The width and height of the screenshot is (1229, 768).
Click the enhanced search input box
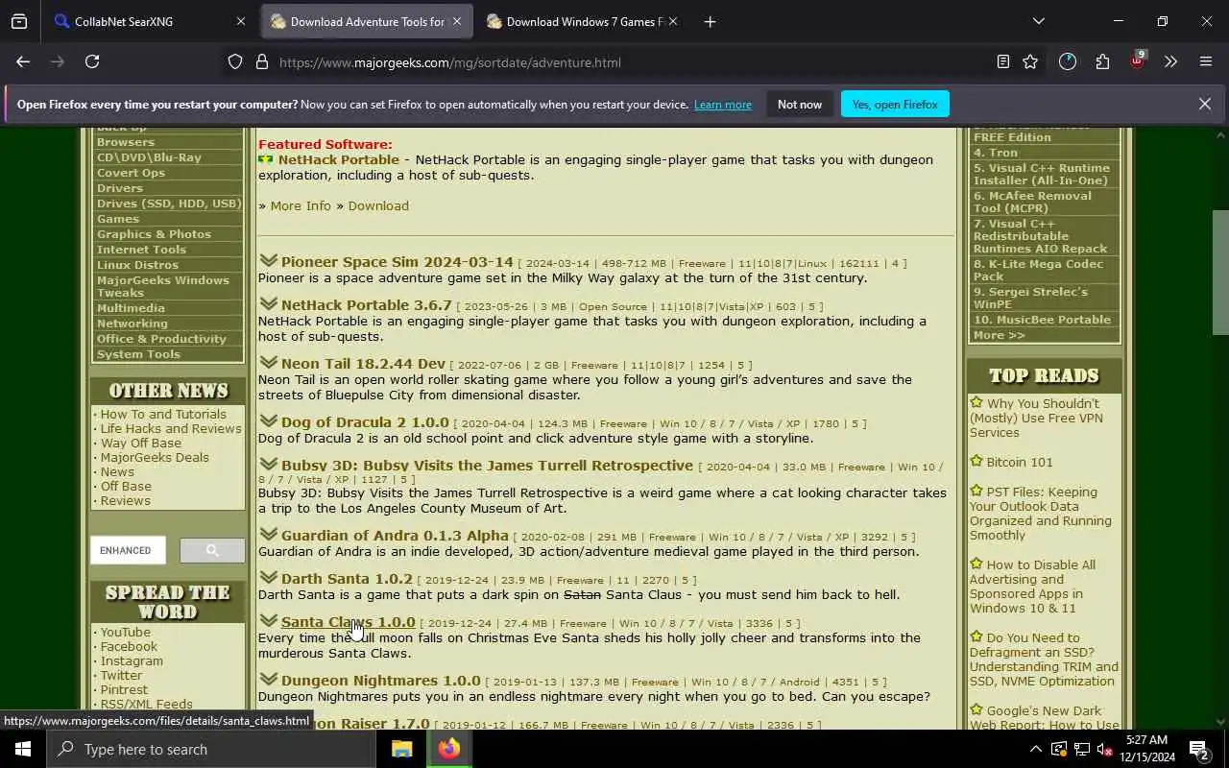pos(128,550)
